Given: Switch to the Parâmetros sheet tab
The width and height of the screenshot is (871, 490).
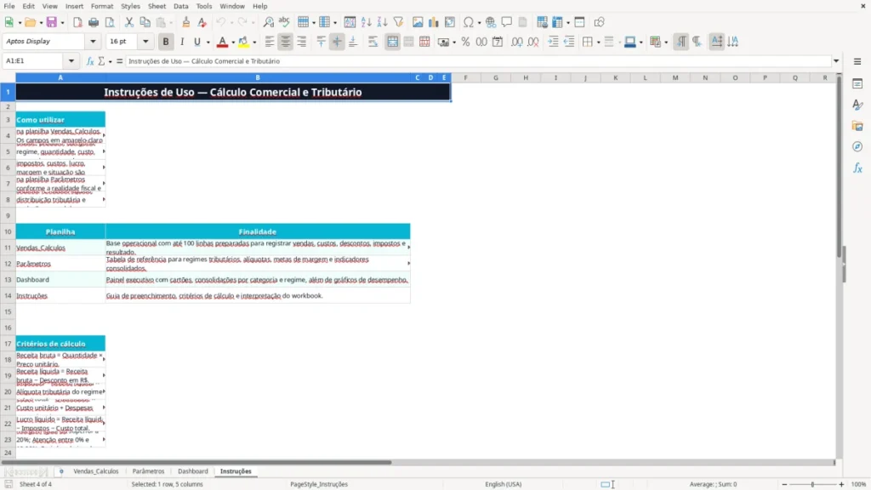Looking at the screenshot, I should (148, 471).
